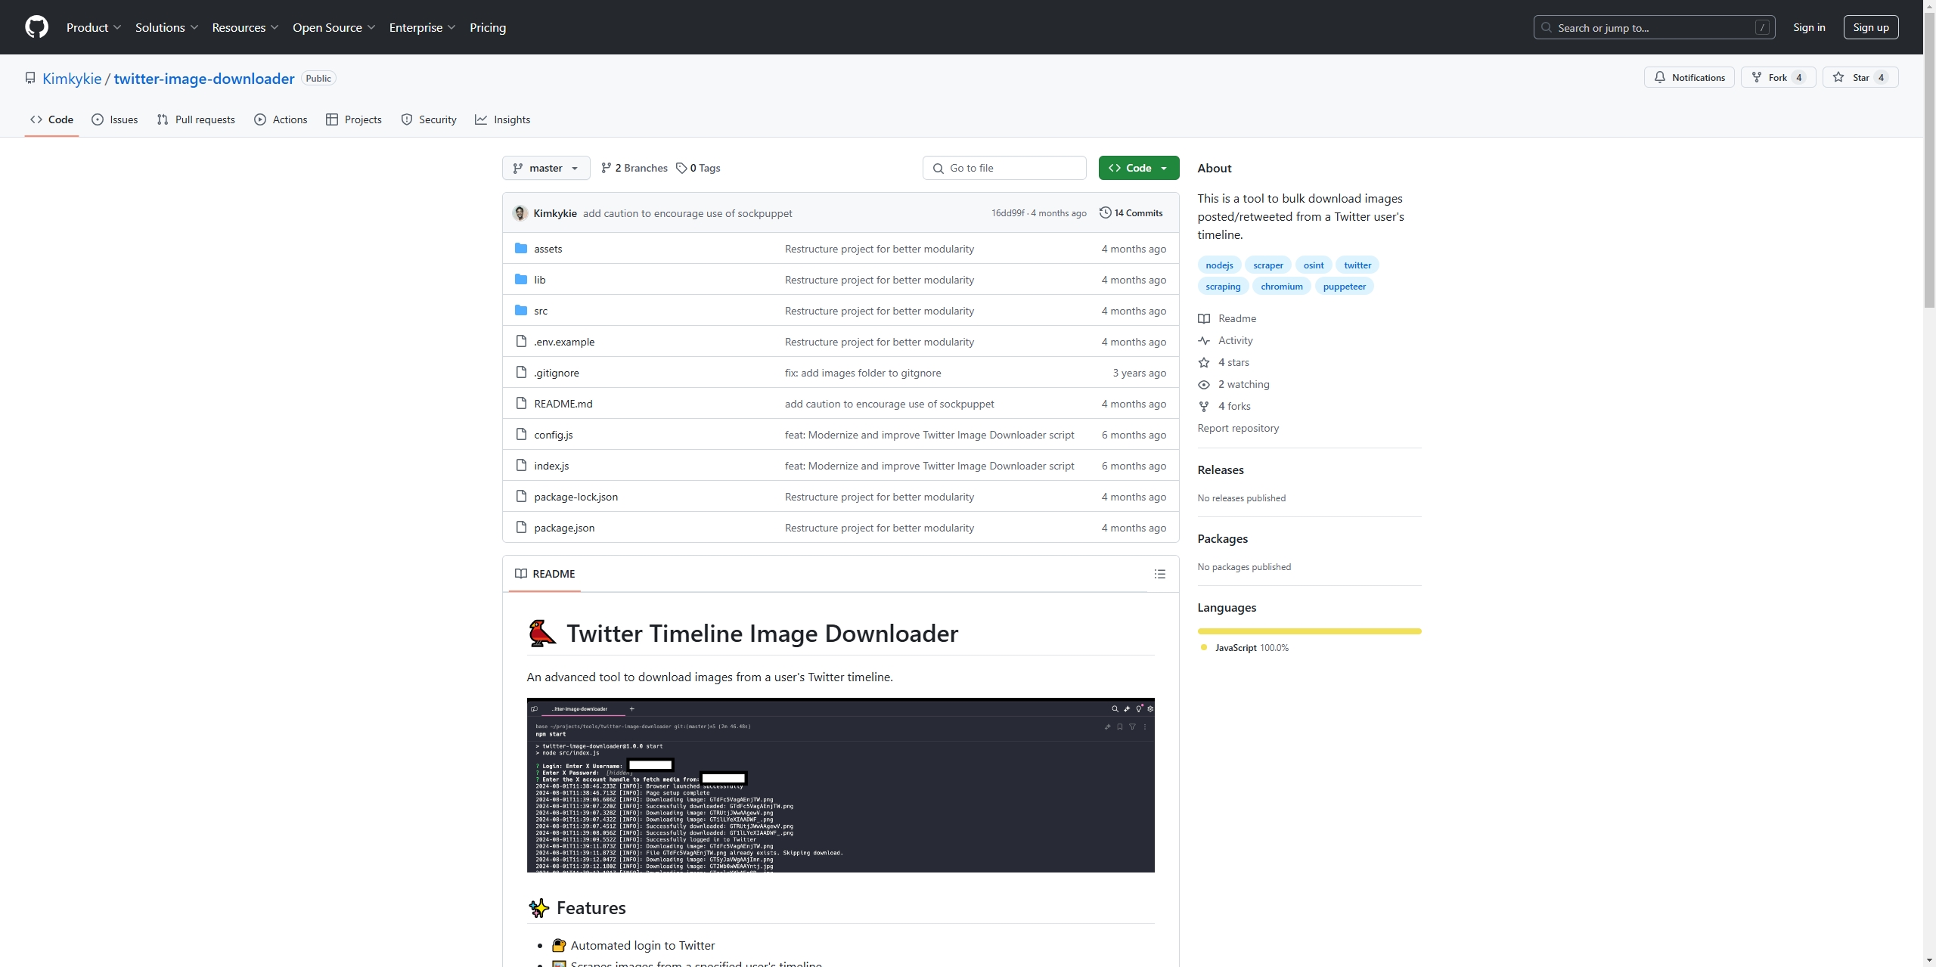Expand the master branch dropdown
The width and height of the screenshot is (1936, 967).
tap(546, 168)
